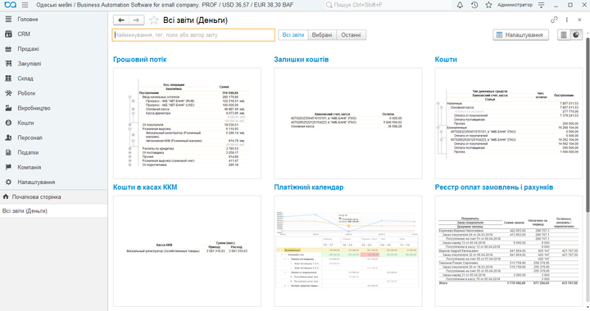Add Всі звіти page to favorites star

click(153, 20)
